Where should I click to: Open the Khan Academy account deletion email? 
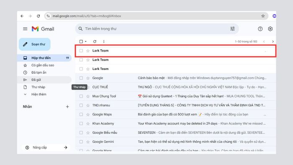176,124
